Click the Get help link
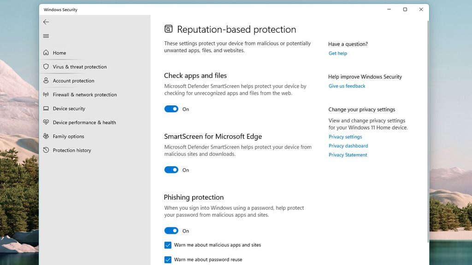 (x=338, y=53)
